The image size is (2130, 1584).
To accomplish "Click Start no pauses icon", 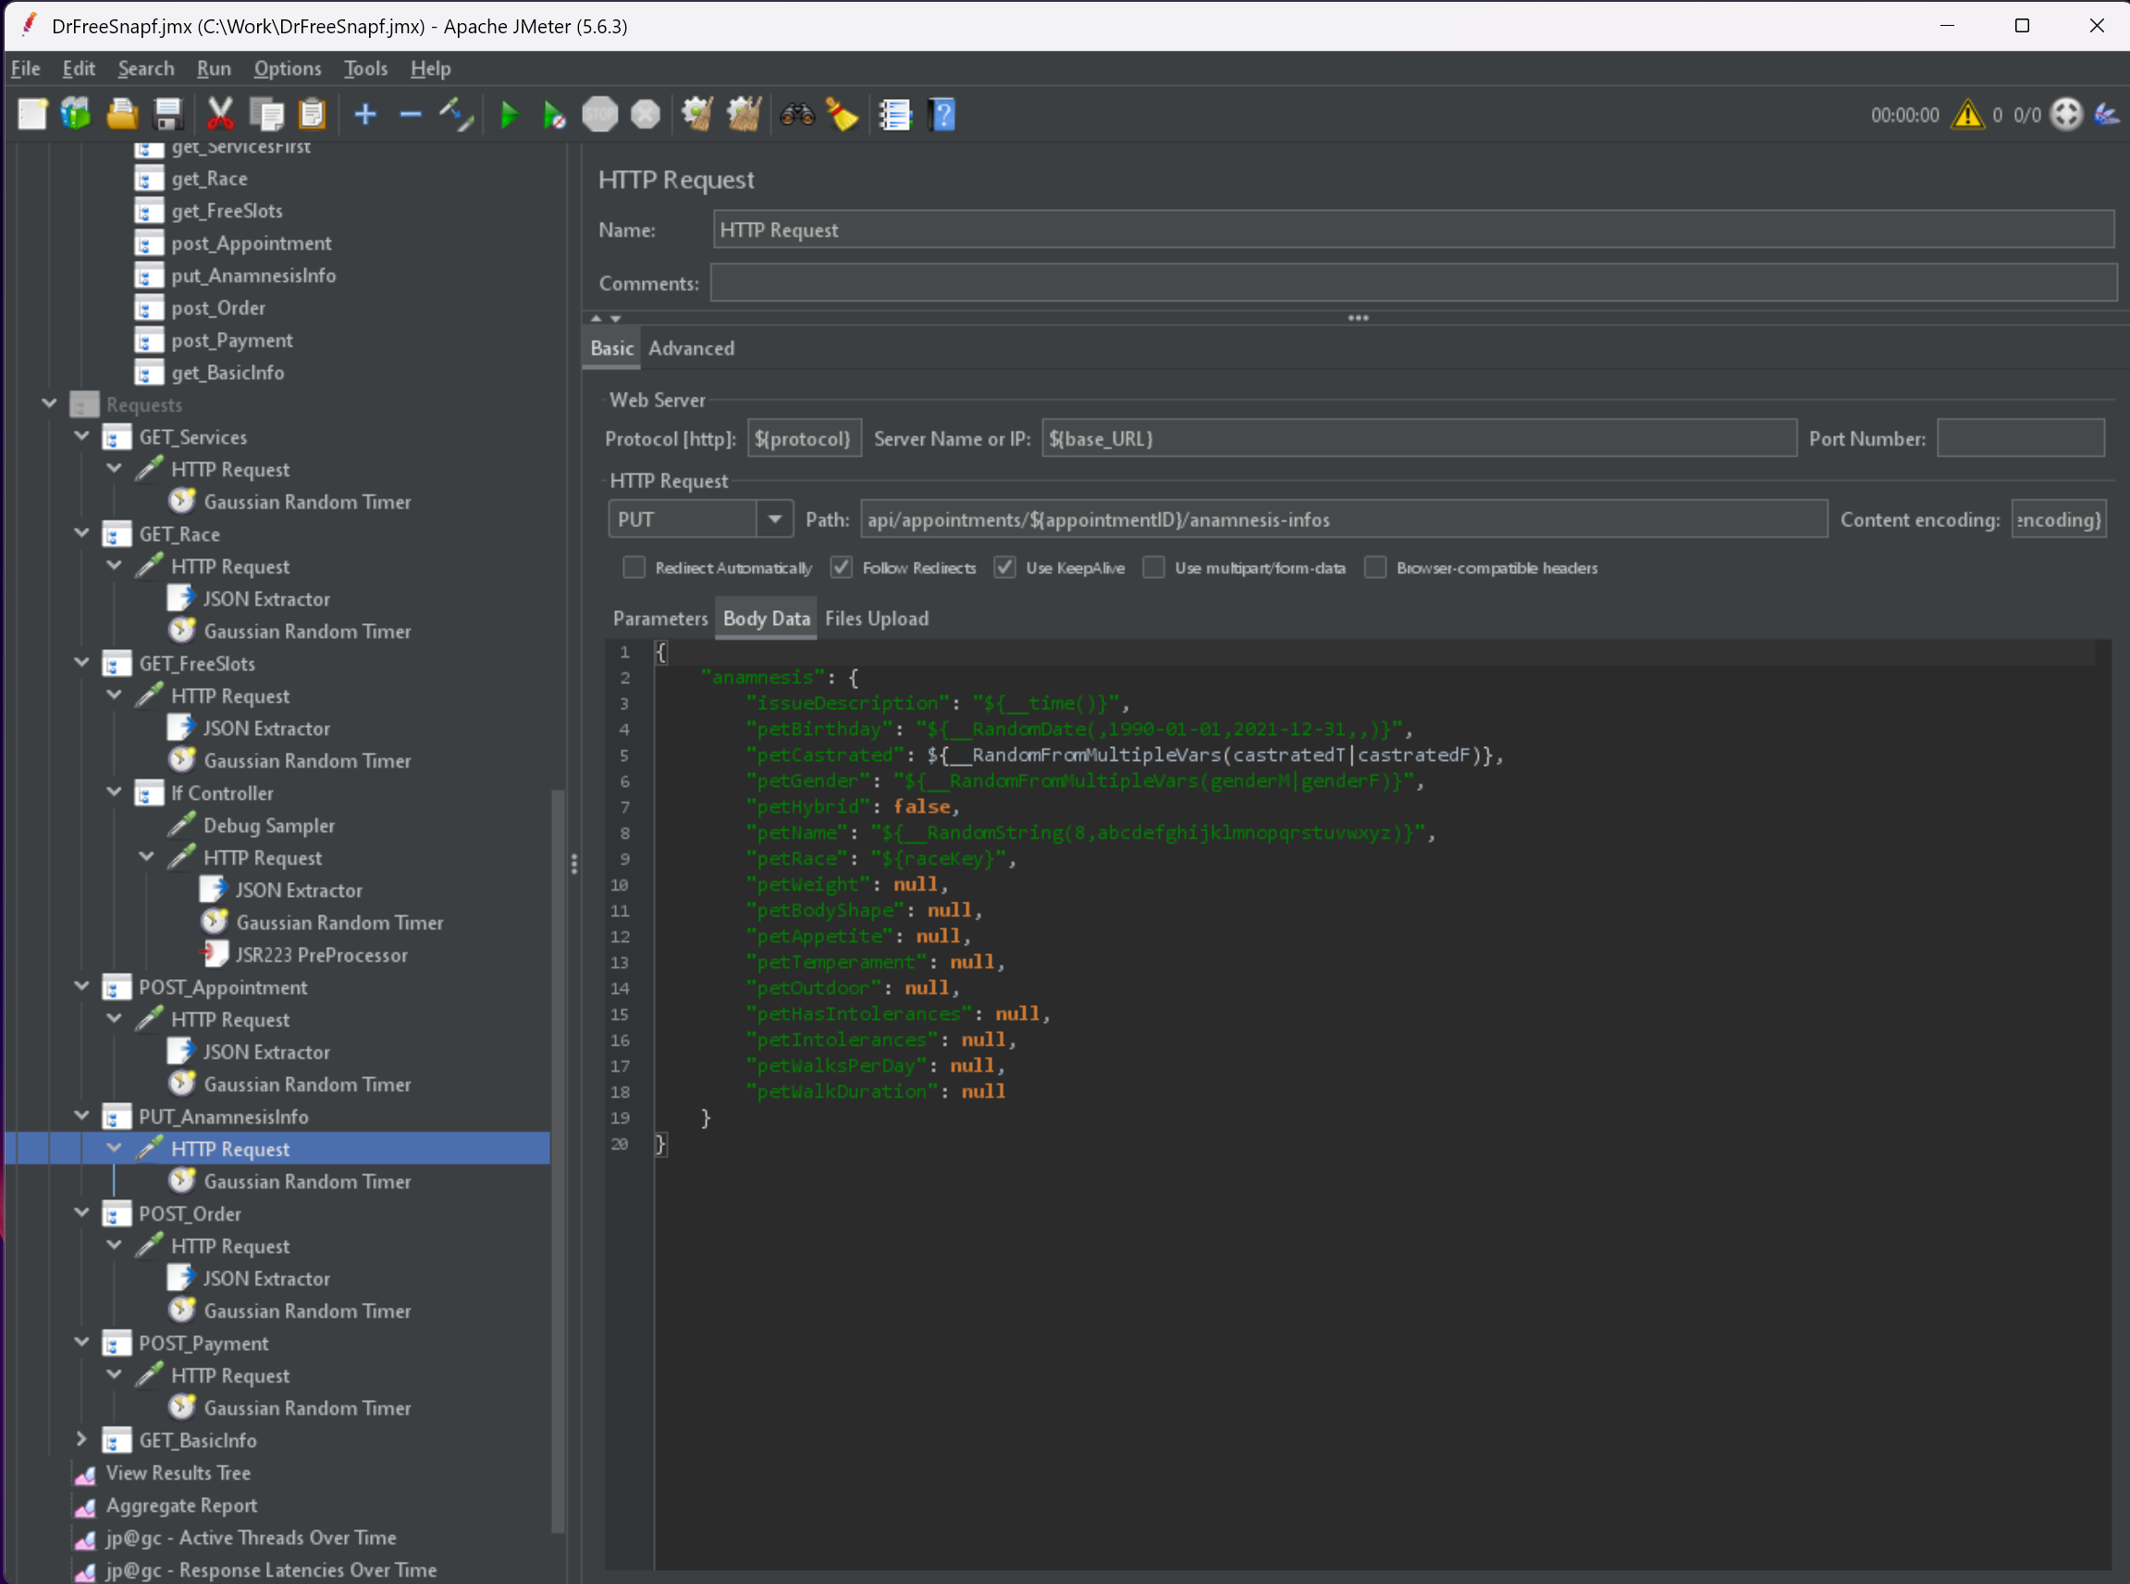I will point(553,114).
